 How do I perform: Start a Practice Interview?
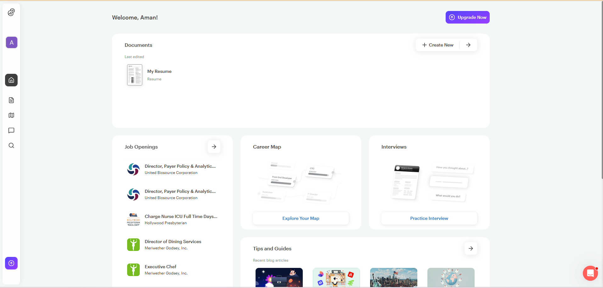[429, 218]
